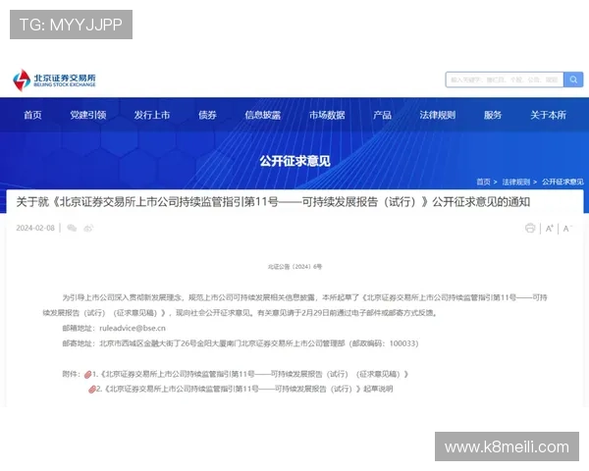Open the 债券 navigation menu
Image resolution: width=589 pixels, height=471 pixels.
208,115
